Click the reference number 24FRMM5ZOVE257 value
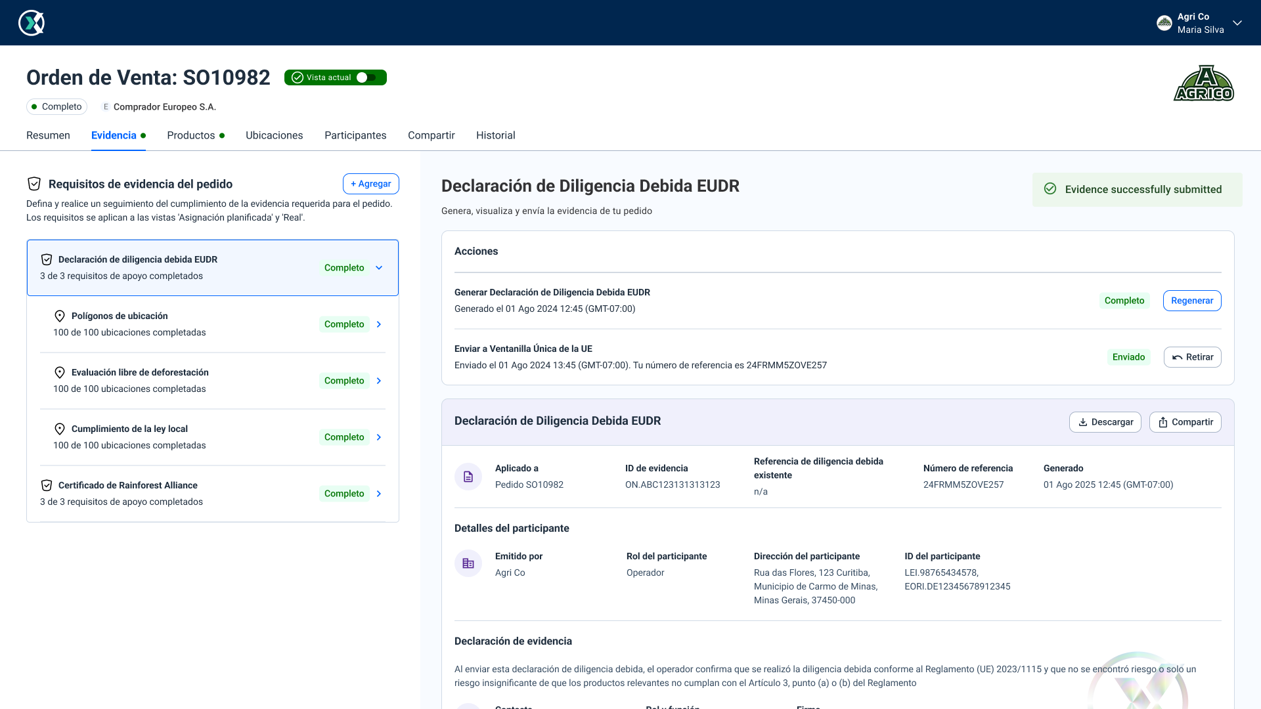The height and width of the screenshot is (709, 1261). [963, 484]
